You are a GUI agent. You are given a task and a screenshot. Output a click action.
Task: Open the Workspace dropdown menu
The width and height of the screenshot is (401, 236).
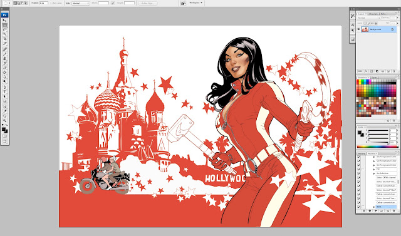point(196,3)
